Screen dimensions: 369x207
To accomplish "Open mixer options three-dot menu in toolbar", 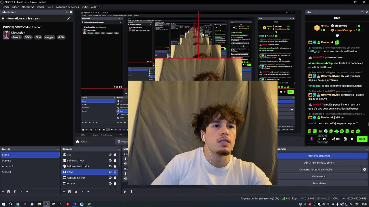I will point(131,192).
